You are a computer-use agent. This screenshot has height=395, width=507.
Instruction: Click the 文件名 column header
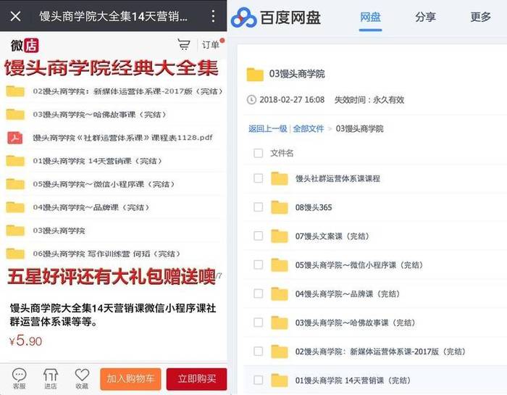tap(282, 153)
